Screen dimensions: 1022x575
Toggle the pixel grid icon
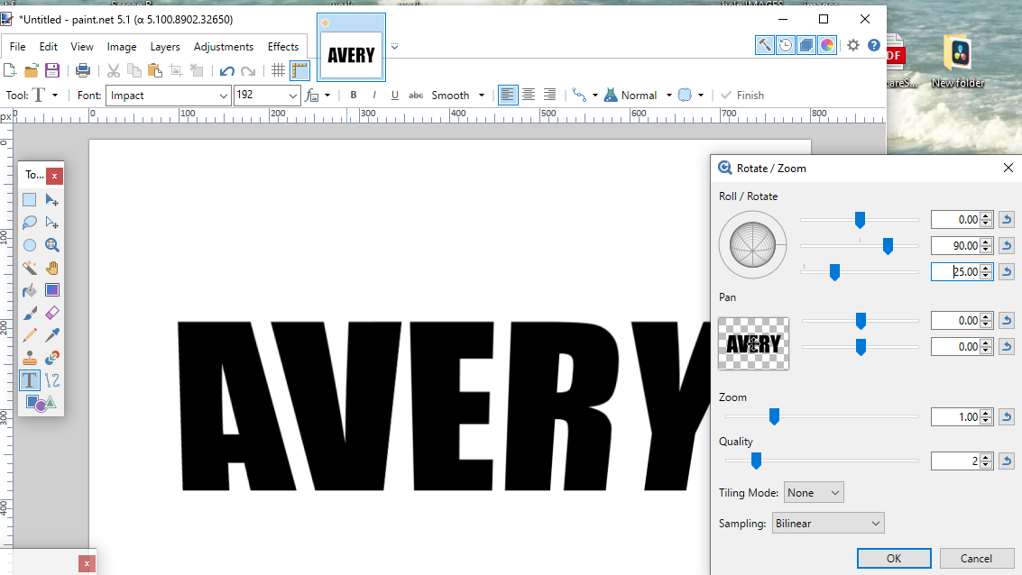coord(279,70)
